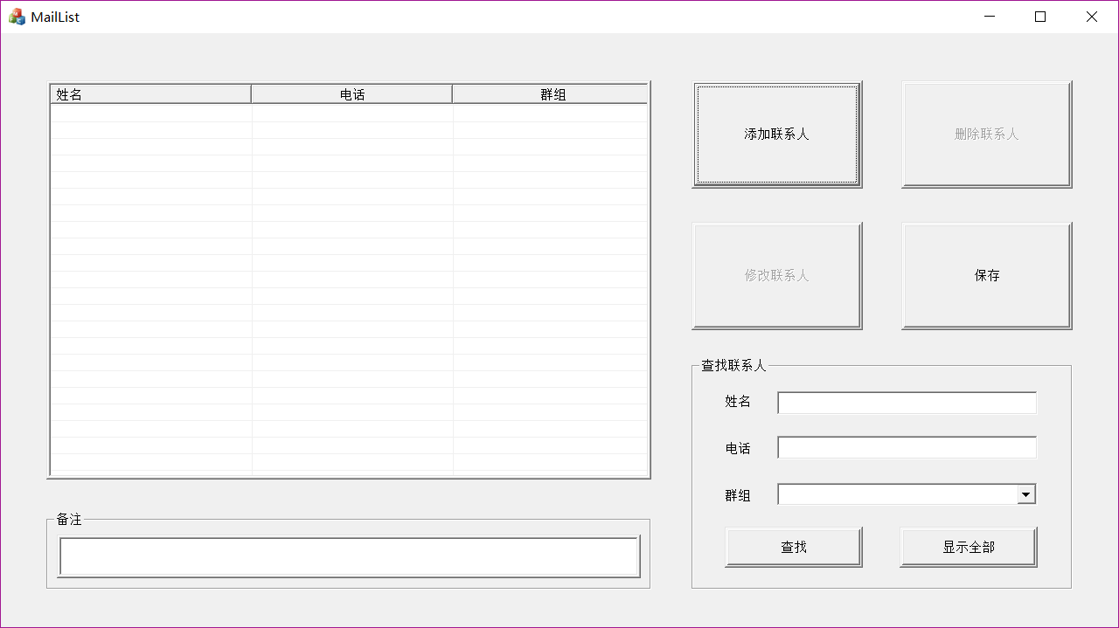
Task: Click the 保存 button
Action: coord(987,276)
